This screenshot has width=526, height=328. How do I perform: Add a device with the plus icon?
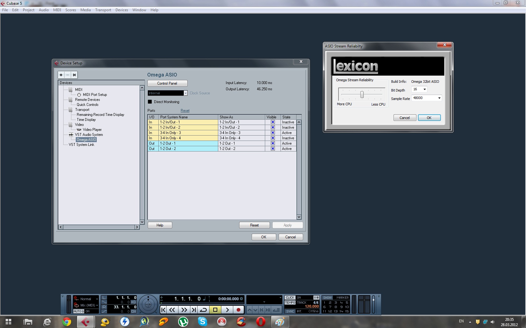(61, 75)
